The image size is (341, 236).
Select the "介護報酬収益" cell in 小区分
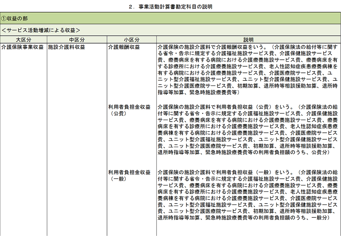[124, 47]
